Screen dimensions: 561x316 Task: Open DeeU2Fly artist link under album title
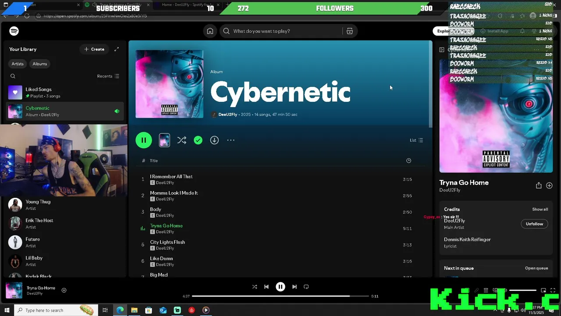tap(227, 115)
